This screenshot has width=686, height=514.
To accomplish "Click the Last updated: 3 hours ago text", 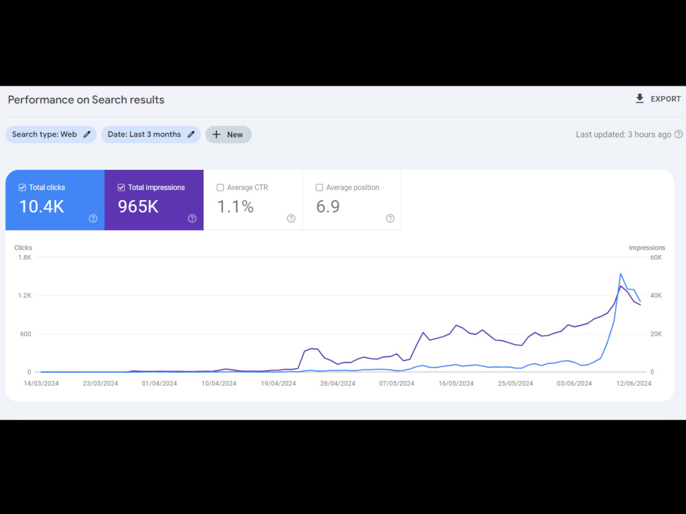I will click(624, 134).
